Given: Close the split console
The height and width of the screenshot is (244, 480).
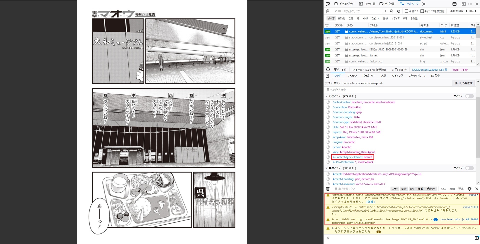Looking at the screenshot, I should coord(476,189).
